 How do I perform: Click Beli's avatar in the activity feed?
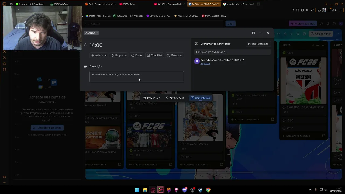[197, 61]
